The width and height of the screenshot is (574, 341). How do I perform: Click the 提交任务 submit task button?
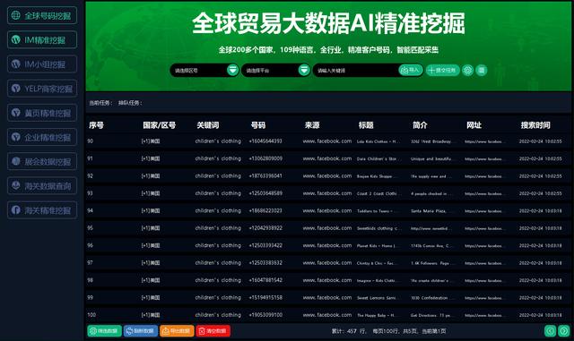pos(442,70)
